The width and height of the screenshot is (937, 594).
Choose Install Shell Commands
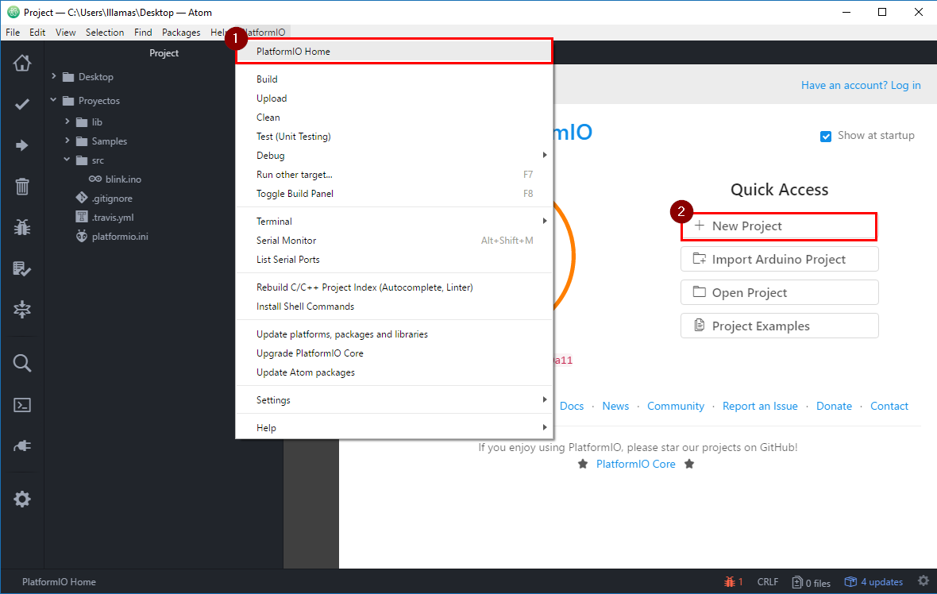click(x=395, y=307)
